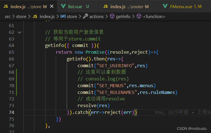Screen dimensions: 211x133
Task: Click the Promise keyword on line 65
Action: click(95, 52)
